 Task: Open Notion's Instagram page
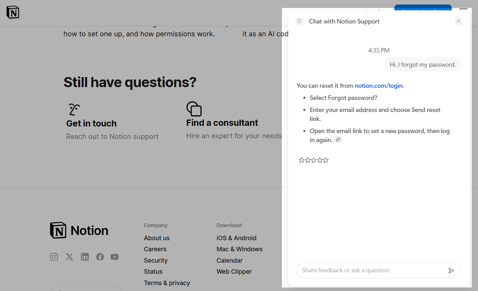[x=54, y=257]
